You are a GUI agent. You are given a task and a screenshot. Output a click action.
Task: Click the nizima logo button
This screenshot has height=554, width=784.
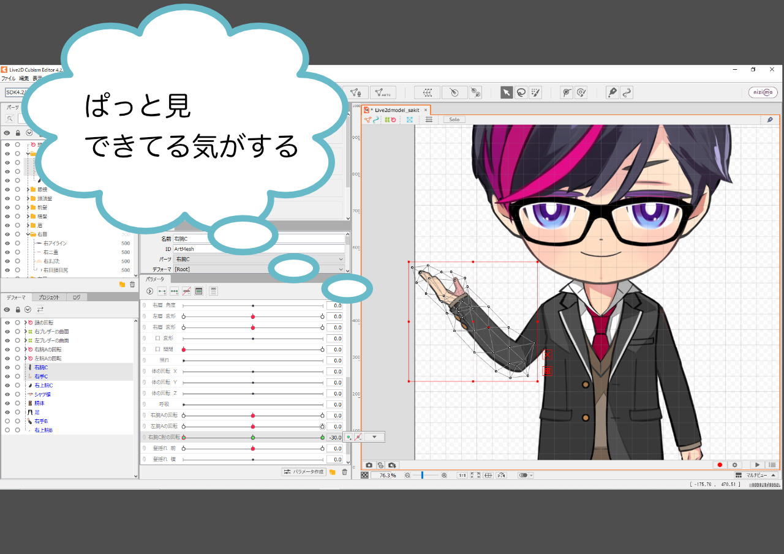(763, 92)
